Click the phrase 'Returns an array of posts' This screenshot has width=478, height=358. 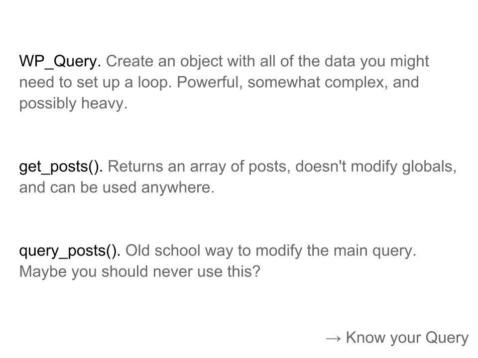198,167
